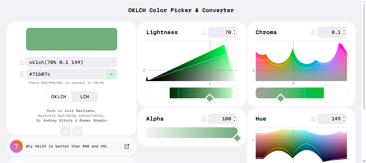Click the Chroma slider diamond handle
This screenshot has height=163, width=366.
pyautogui.click(x=281, y=98)
